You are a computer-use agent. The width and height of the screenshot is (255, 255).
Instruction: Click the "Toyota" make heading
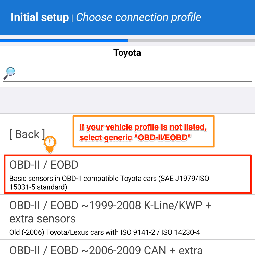[127, 53]
